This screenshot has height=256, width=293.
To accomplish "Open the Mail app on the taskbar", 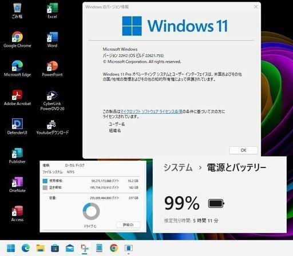I will point(70,248).
